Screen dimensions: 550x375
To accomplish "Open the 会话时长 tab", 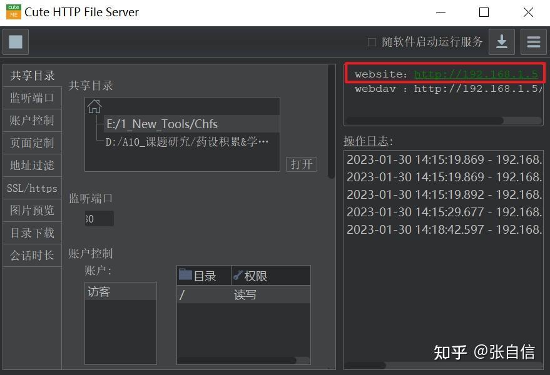I will (x=33, y=255).
